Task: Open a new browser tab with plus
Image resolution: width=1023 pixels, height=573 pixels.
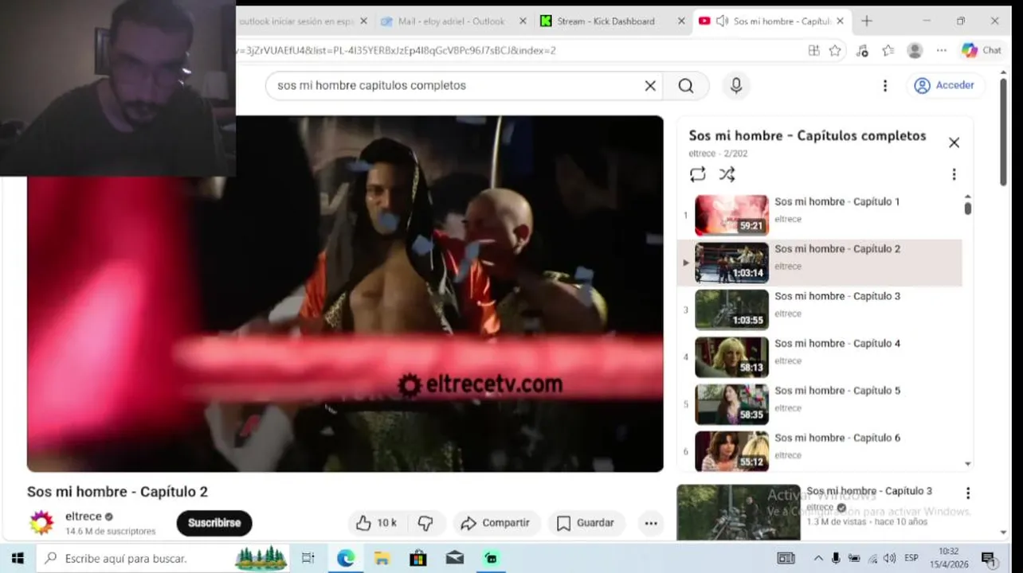Action: pyautogui.click(x=867, y=21)
